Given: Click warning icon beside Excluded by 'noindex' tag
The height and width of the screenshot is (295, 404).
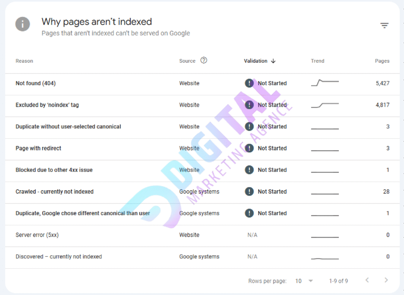Looking at the screenshot, I should coord(249,105).
